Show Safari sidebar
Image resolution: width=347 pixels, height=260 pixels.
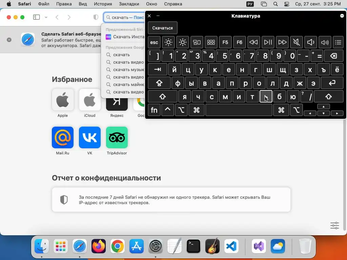point(36,17)
